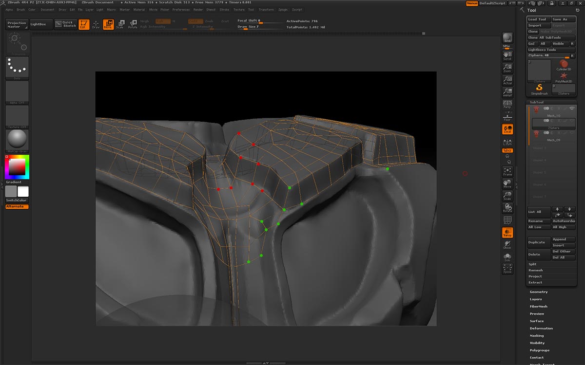Image resolution: width=585 pixels, height=365 pixels.
Task: Click the LightBox button
Action: pos(41,24)
